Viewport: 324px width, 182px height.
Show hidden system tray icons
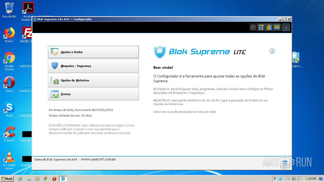275,179
